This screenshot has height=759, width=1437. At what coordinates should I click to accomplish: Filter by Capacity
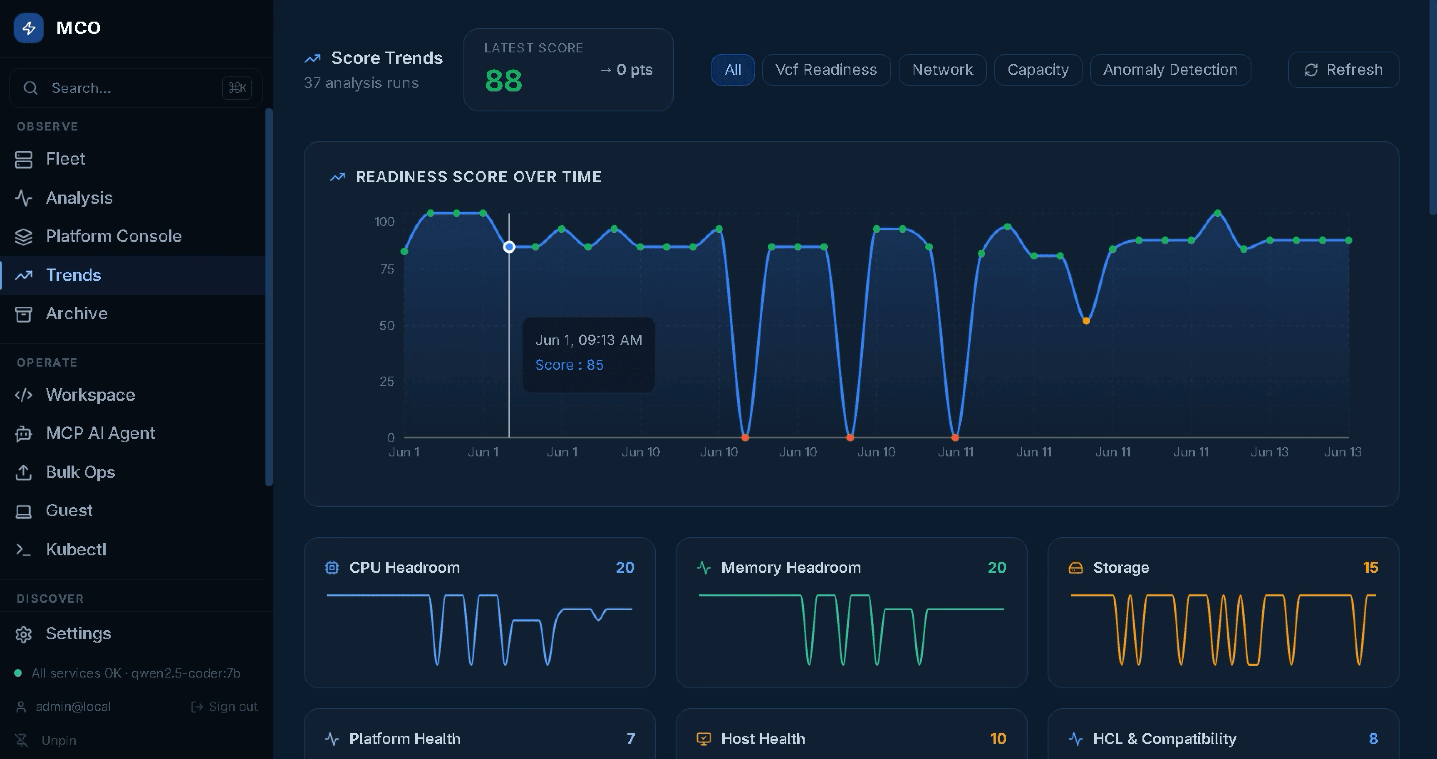[x=1038, y=70]
